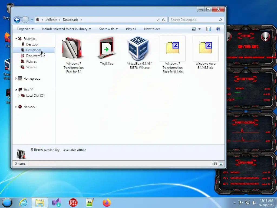Select Windows 7 Transformation Pack for 8.1 folder
Image resolution: width=277 pixels, height=208 pixels.
(x=74, y=55)
